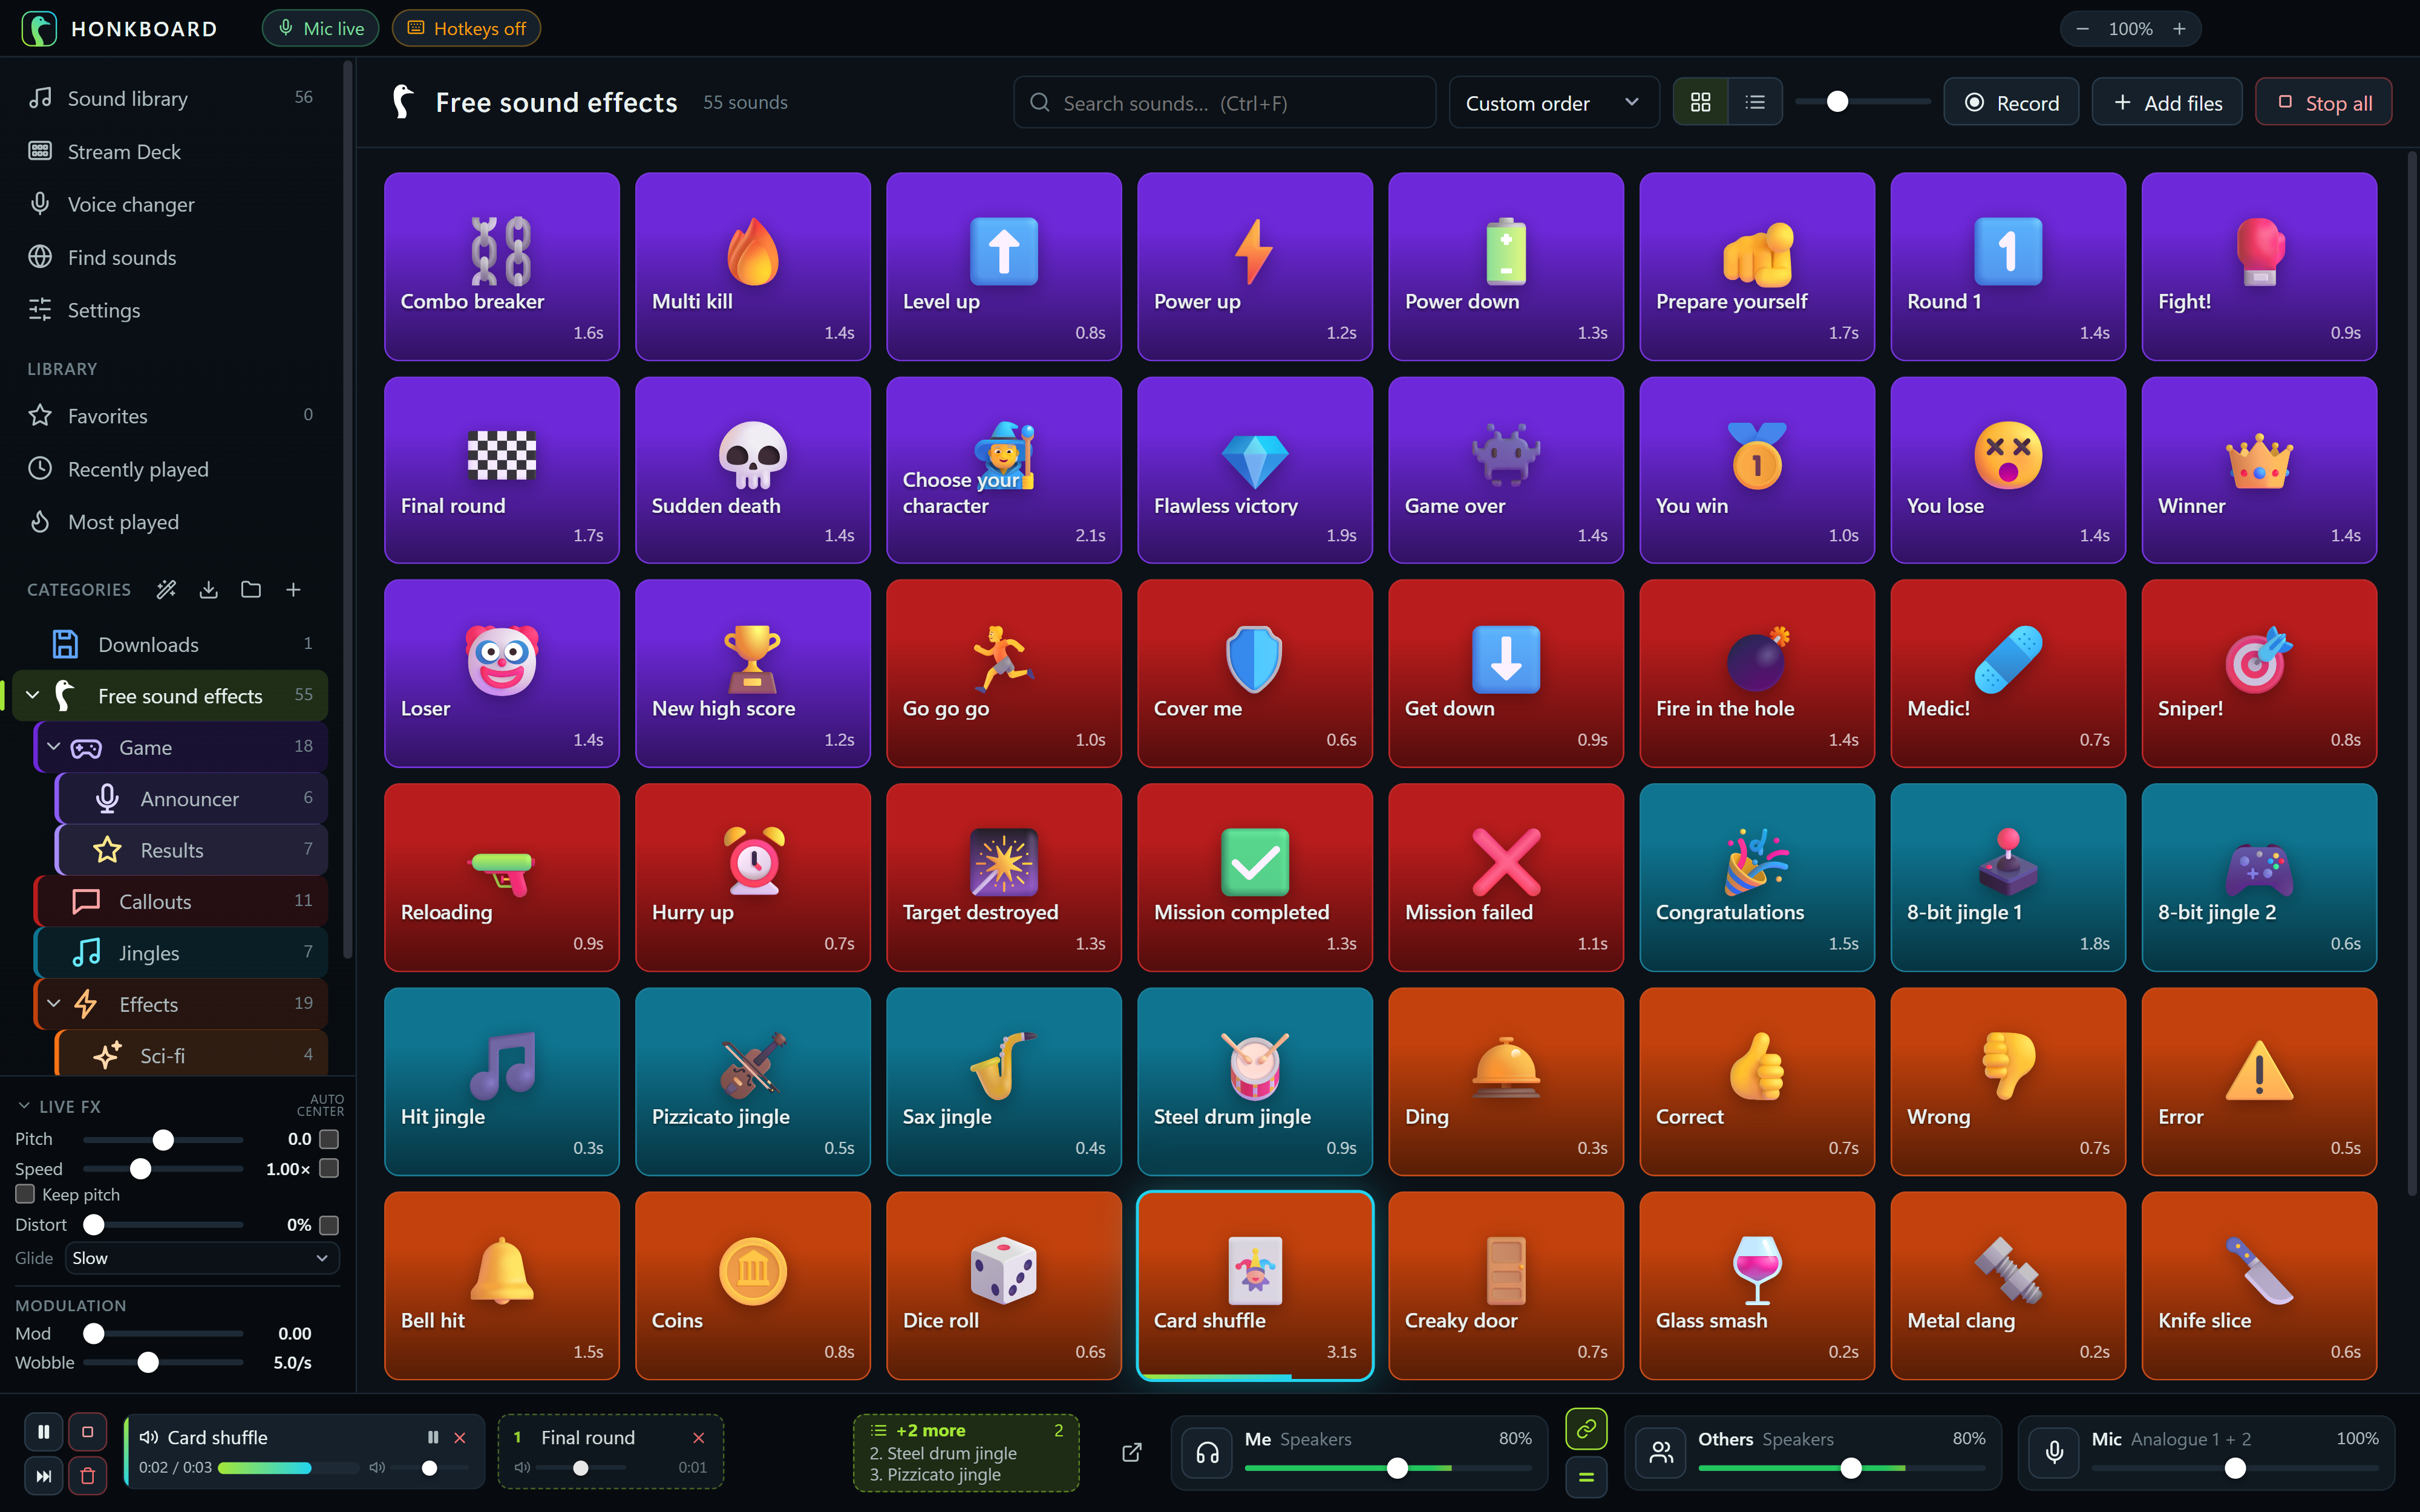Click the link volumes chain icon
2420x1512 pixels.
1586,1429
